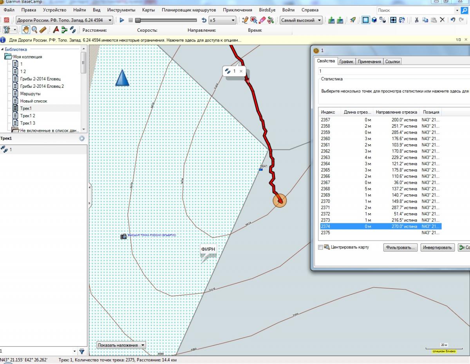Screen dimensions: 470x364
Task: Choose the Measure ruler tool
Action: pyautogui.click(x=43, y=30)
